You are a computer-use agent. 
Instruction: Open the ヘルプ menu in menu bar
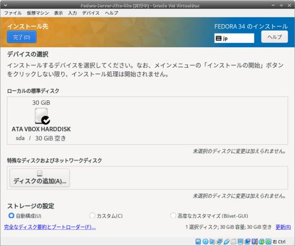pos(111,13)
